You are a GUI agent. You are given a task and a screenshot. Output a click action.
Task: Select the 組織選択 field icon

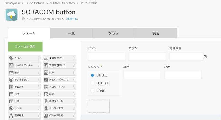click(x=11, y=116)
